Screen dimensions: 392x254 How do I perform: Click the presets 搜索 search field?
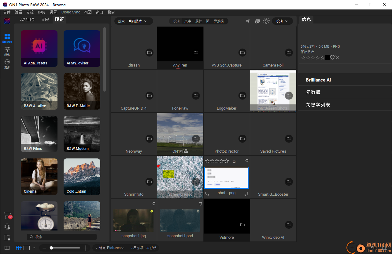coord(62,237)
